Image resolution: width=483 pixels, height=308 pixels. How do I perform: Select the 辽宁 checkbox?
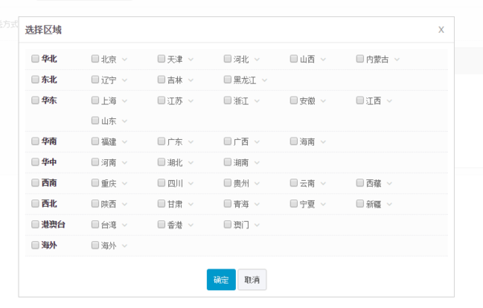coord(95,80)
